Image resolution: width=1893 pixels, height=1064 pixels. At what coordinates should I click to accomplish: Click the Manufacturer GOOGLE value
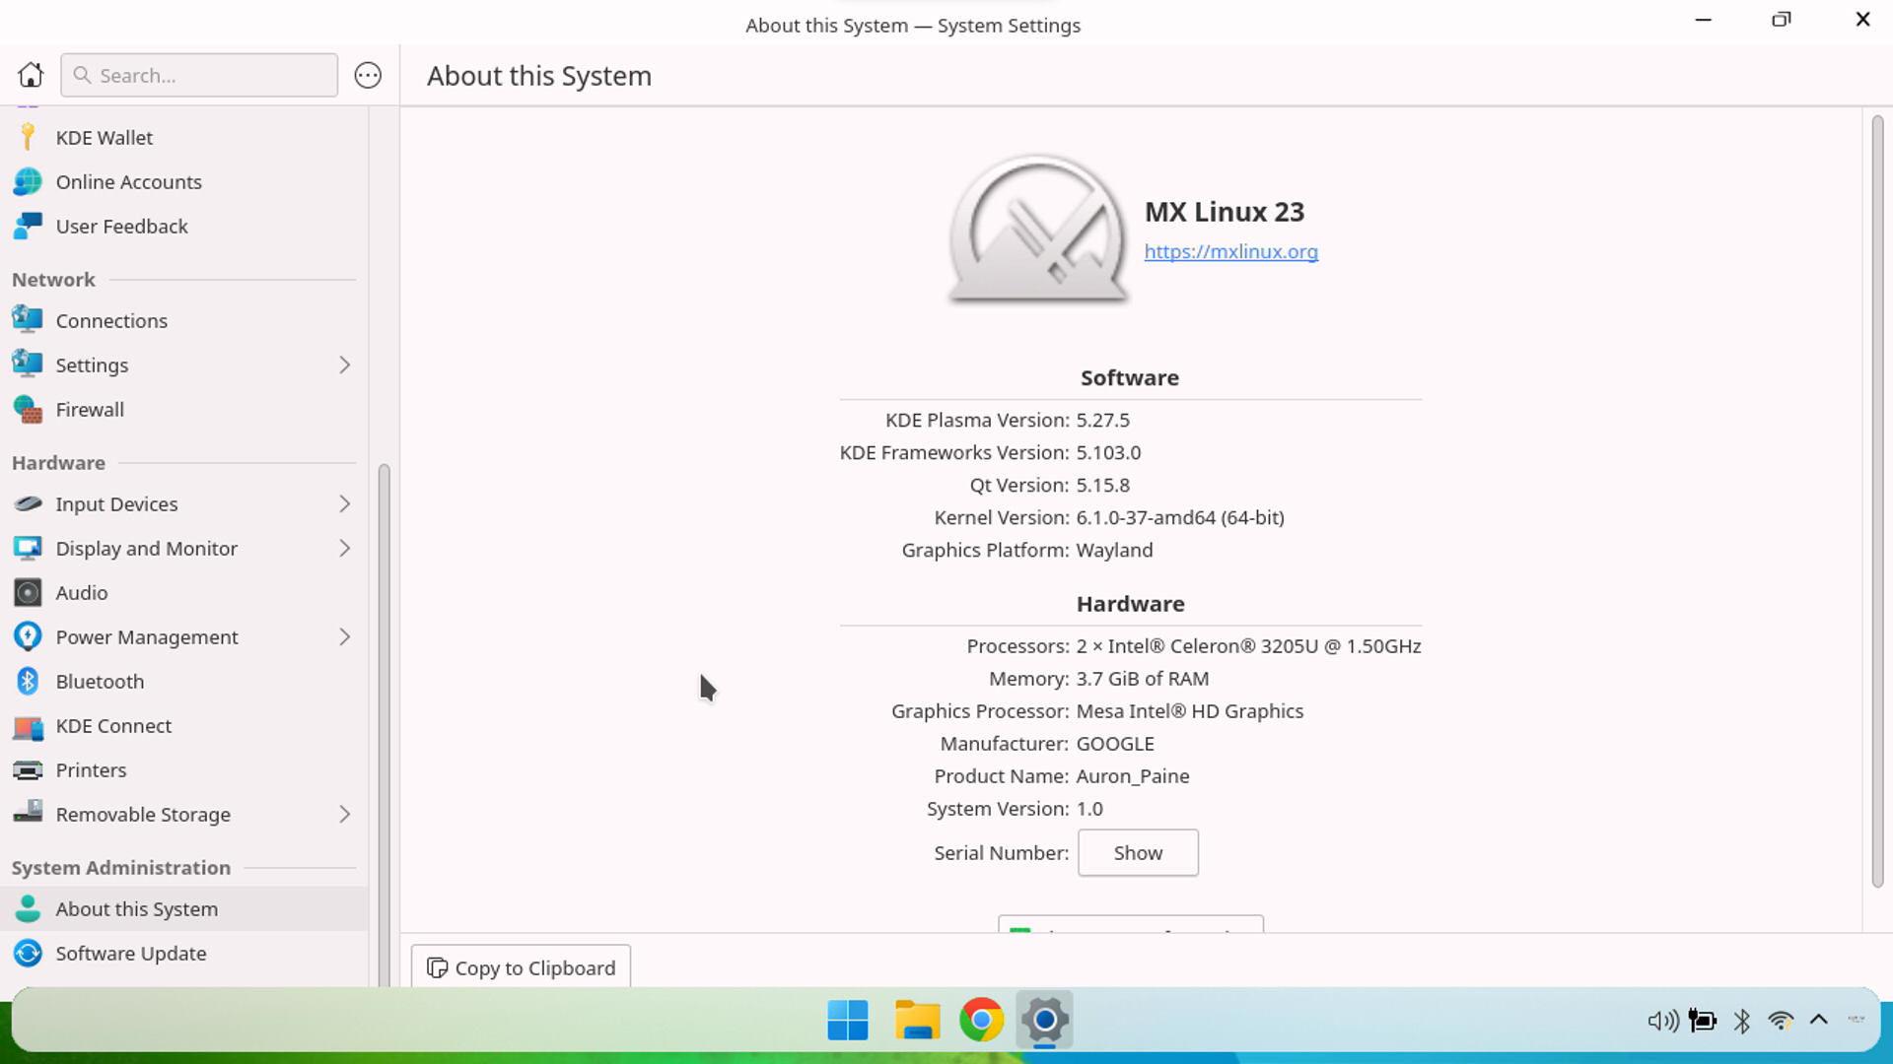(x=1115, y=744)
